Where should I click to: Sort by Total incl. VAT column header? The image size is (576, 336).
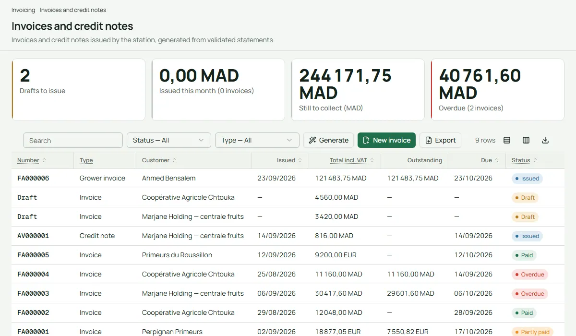[352, 160]
